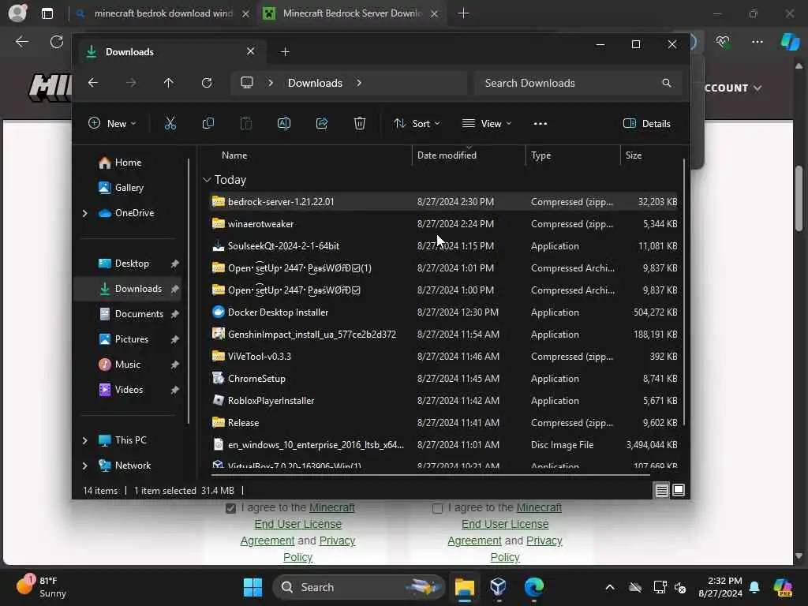
Task: Open Edge settings ellipsis menu
Action: click(x=757, y=42)
